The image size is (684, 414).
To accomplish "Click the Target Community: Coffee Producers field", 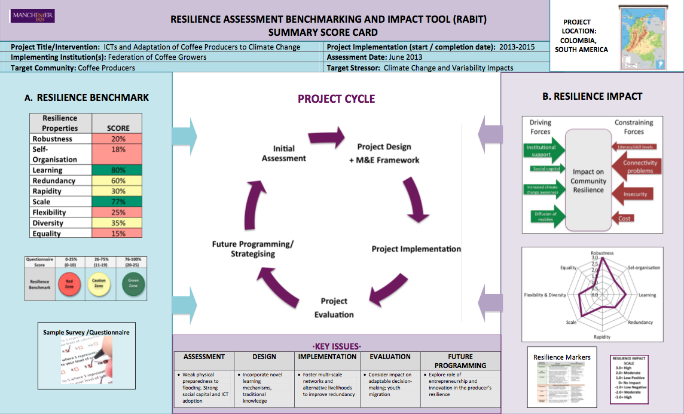I will tap(73, 68).
